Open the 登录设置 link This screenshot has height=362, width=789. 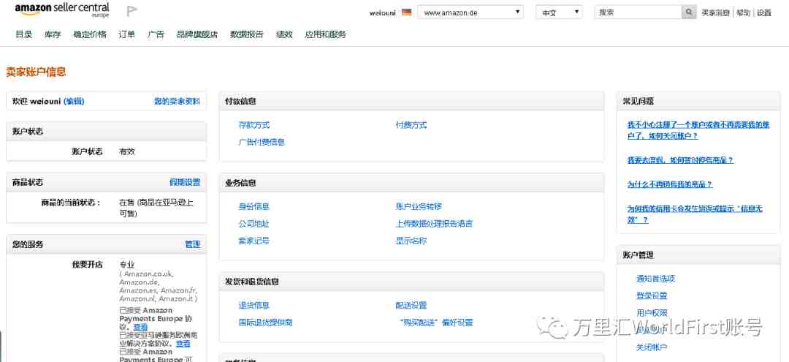(652, 295)
